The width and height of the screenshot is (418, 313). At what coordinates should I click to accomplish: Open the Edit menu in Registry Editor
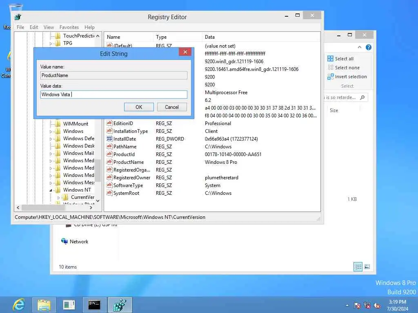tap(34, 27)
